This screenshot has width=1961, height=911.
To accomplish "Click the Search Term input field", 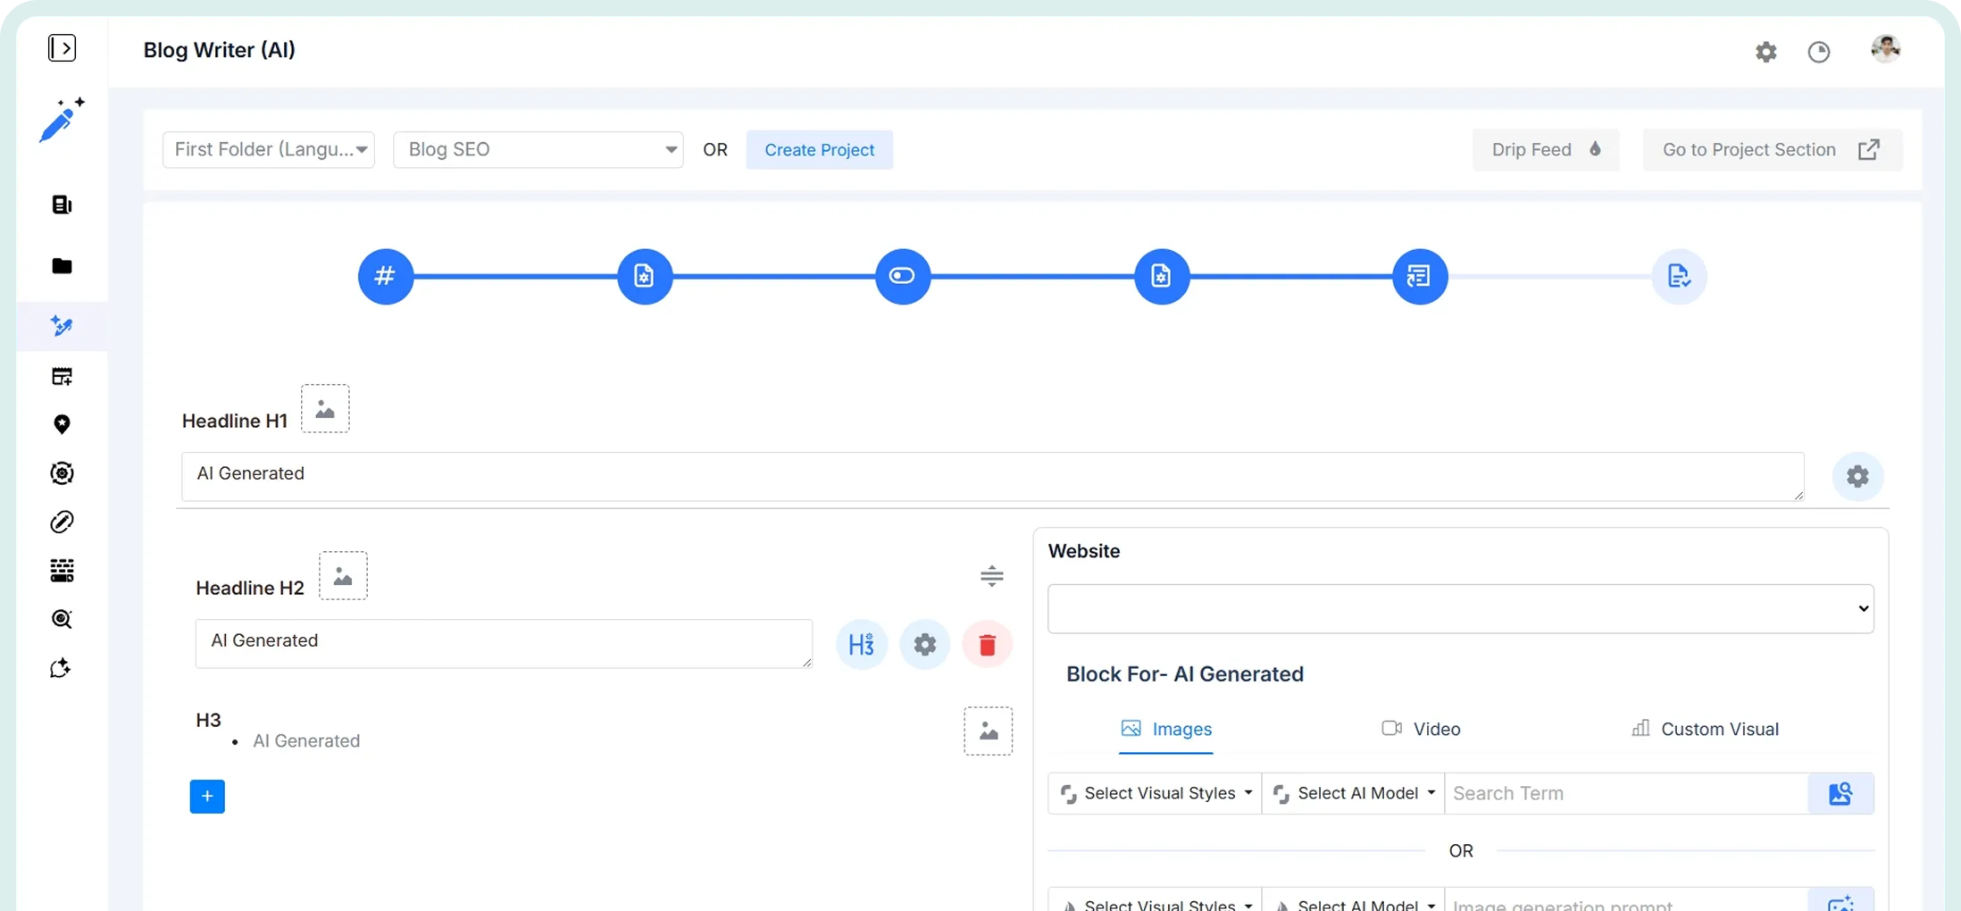I will pyautogui.click(x=1625, y=793).
